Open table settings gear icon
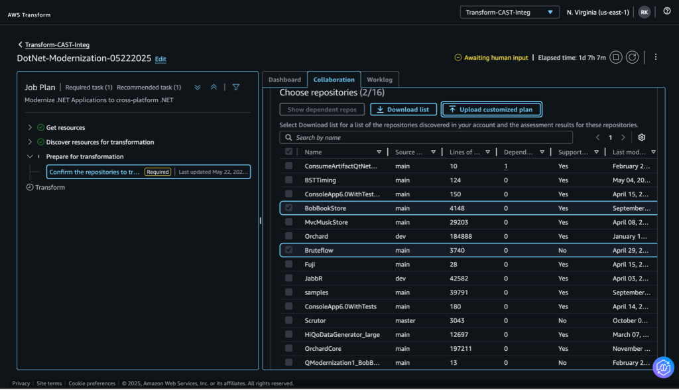The height and width of the screenshot is (390, 679). coord(642,137)
